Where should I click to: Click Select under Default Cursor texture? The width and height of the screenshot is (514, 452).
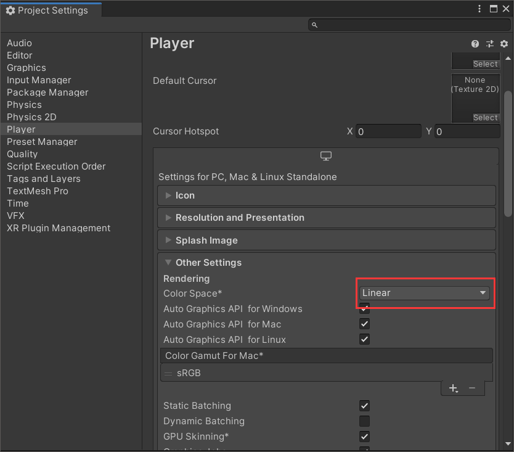click(x=485, y=117)
